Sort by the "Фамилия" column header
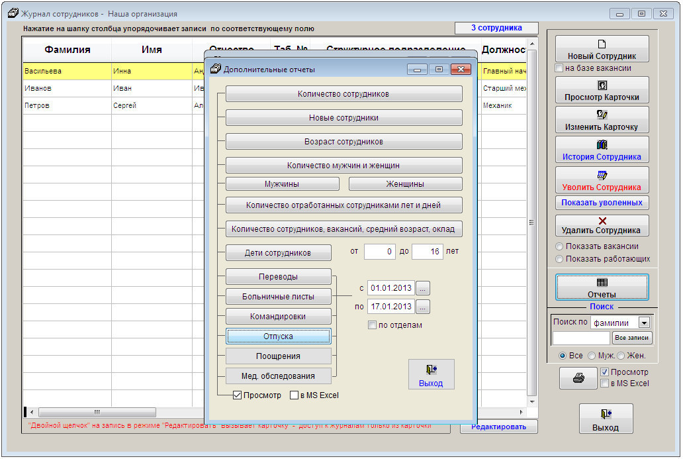The width and height of the screenshot is (683, 459). (x=67, y=50)
